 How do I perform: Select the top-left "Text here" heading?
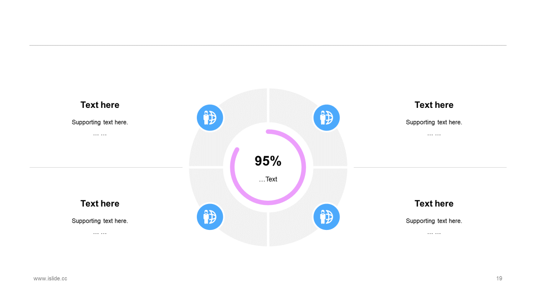pyautogui.click(x=100, y=105)
